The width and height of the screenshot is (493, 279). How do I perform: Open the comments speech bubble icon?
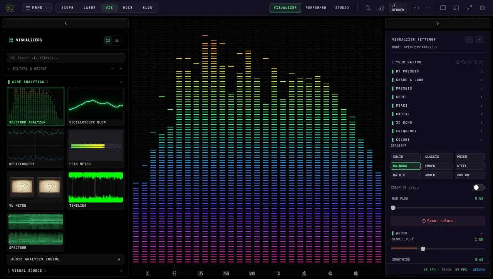pos(443,8)
